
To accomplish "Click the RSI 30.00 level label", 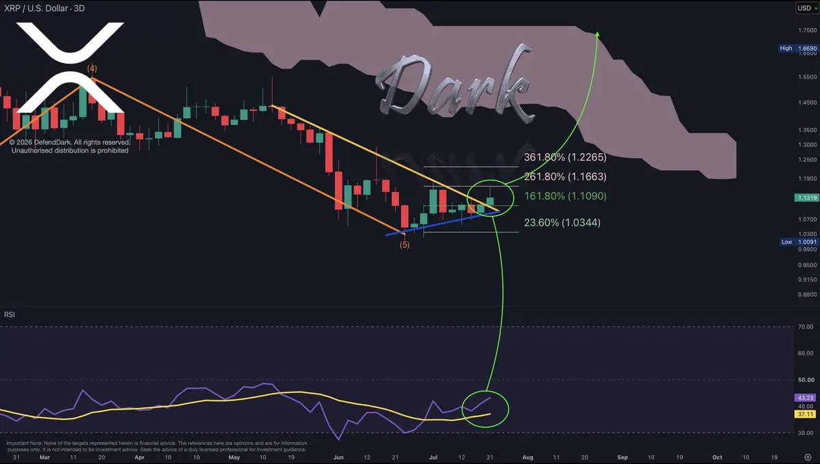I will coord(806,432).
